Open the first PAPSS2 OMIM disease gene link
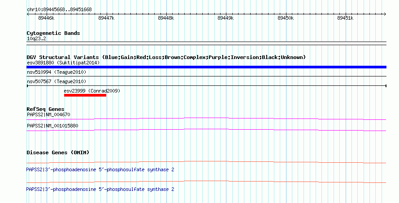This screenshot has width=399, height=203. (x=100, y=169)
